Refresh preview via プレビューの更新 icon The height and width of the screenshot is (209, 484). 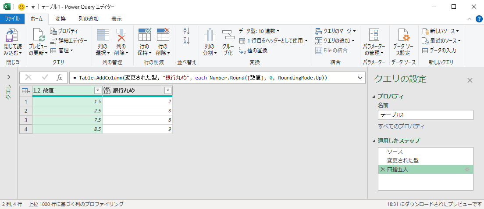click(x=39, y=35)
